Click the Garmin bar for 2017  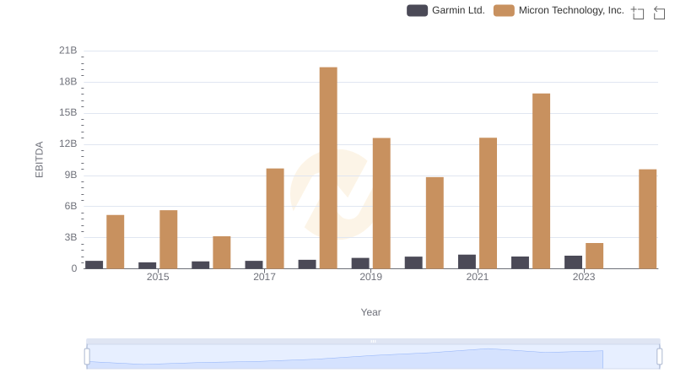coord(254,265)
